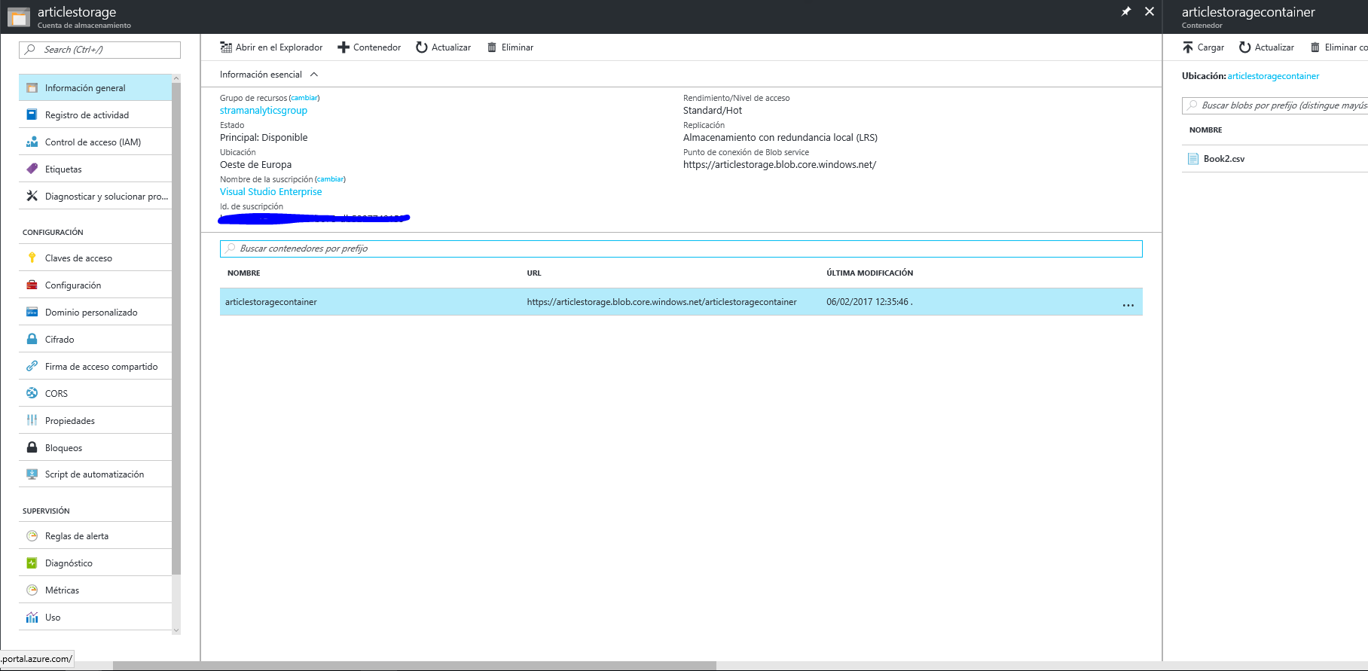Click Cargar upload button in container blade

(1203, 47)
